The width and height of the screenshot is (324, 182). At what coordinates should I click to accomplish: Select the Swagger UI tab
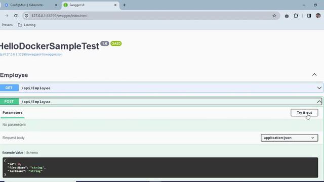tap(90, 5)
